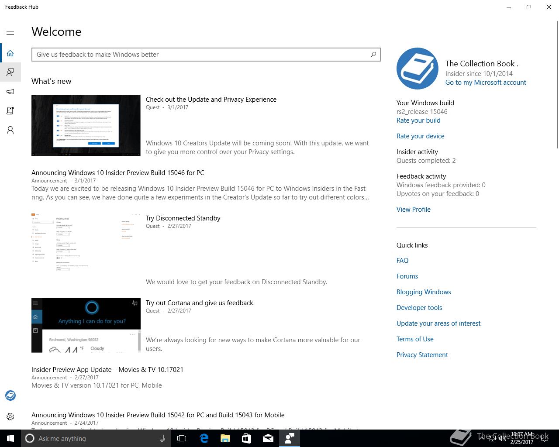This screenshot has width=559, height=447.
Task: Open Quests via the sidebar icon
Action: point(10,110)
